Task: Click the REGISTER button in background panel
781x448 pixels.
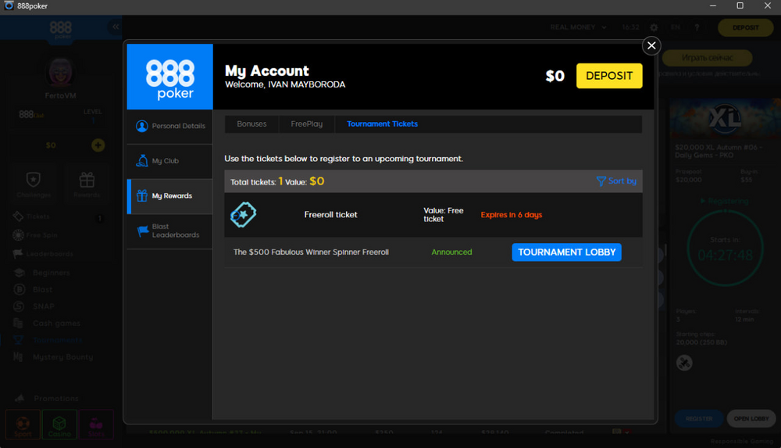Action: click(x=699, y=418)
